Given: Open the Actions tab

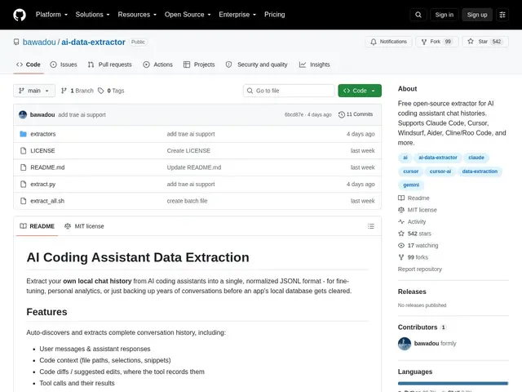Looking at the screenshot, I should [x=157, y=65].
